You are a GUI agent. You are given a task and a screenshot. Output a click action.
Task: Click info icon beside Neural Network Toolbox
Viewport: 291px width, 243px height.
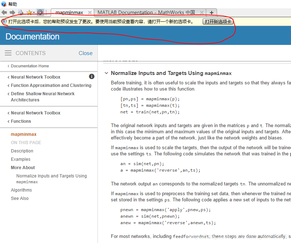point(92,76)
